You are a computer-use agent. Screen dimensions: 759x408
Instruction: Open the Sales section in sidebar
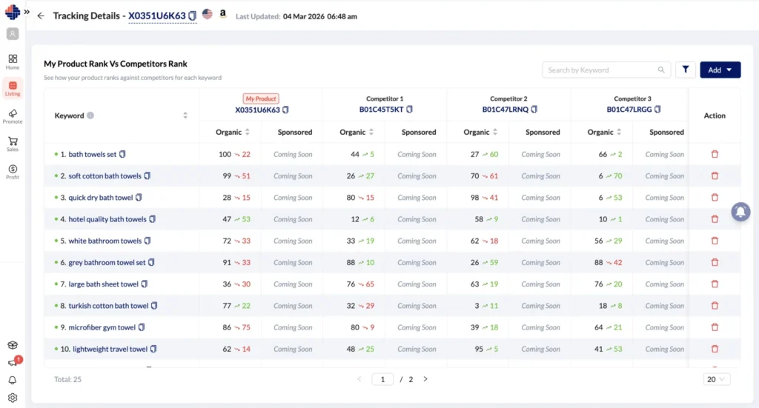(x=13, y=144)
